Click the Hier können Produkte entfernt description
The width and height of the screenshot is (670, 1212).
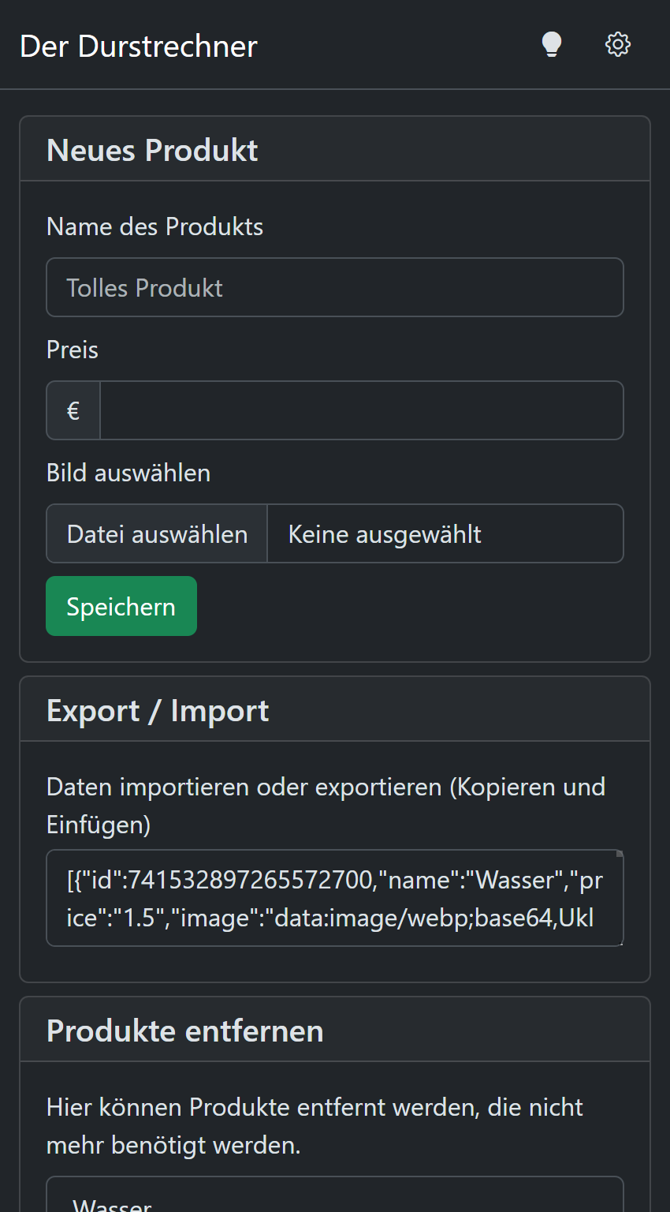click(x=315, y=1126)
